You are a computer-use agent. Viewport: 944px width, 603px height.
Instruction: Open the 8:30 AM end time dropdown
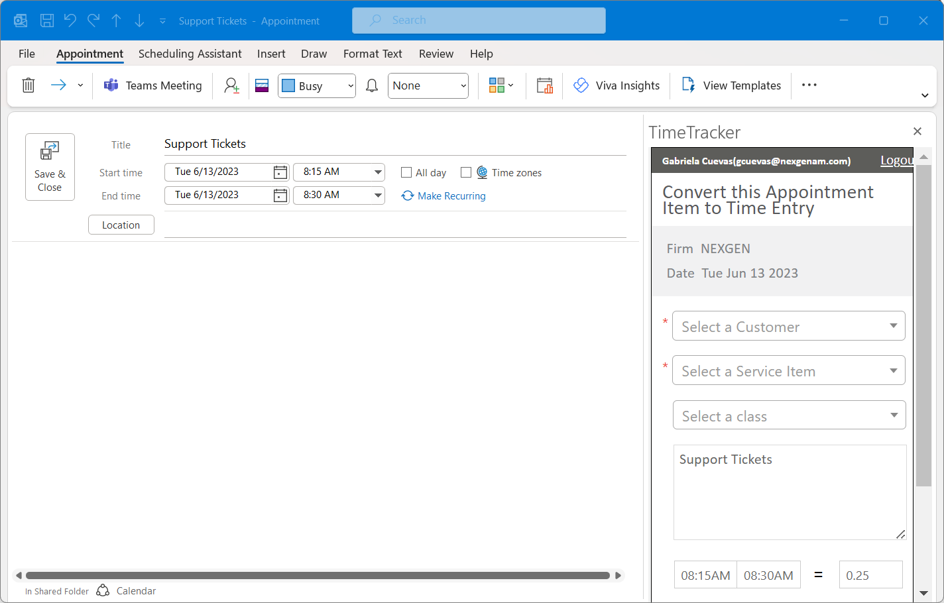click(339, 195)
